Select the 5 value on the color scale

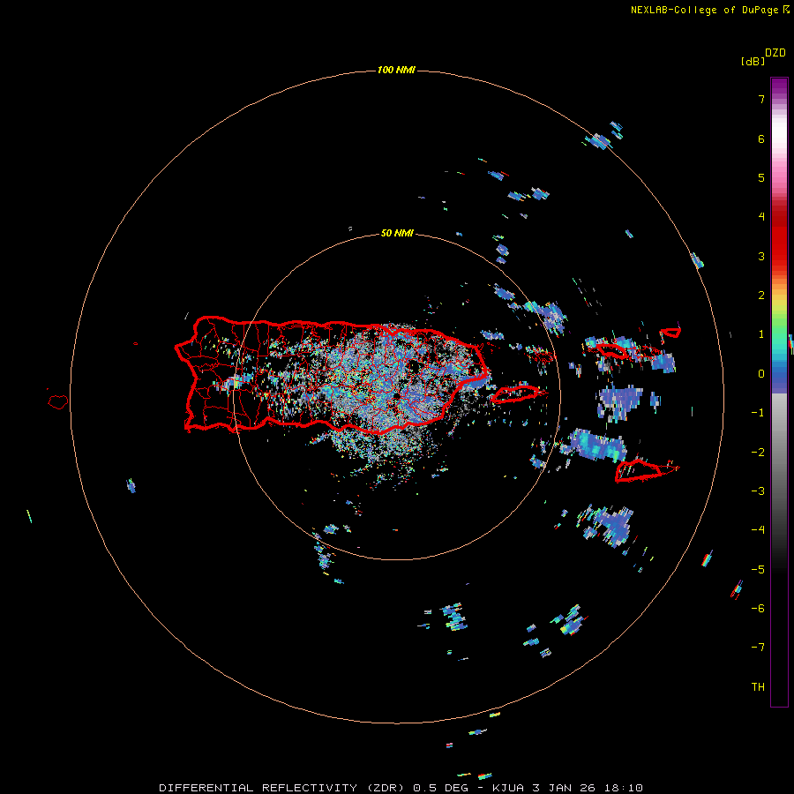click(x=761, y=177)
